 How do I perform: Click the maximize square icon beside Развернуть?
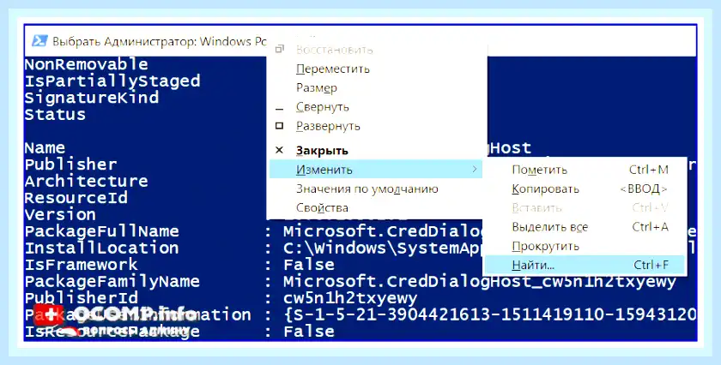pyautogui.click(x=279, y=125)
